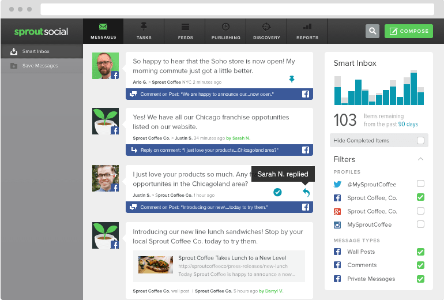444x300 pixels.
Task: Open the Feeds tab
Action: (185, 31)
